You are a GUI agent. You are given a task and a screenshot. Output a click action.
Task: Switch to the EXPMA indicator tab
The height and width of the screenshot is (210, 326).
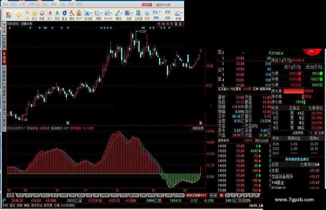pyautogui.click(x=179, y=195)
